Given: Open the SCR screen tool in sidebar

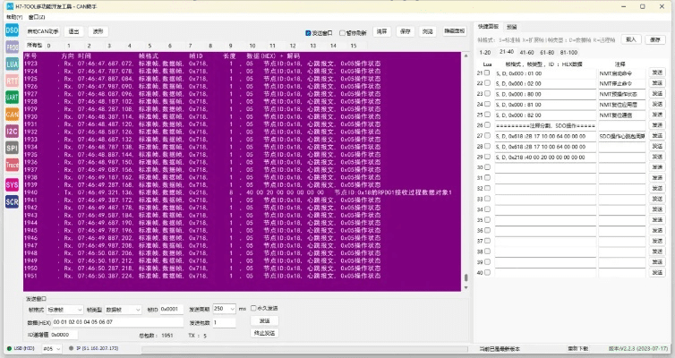Looking at the screenshot, I should [x=12, y=201].
